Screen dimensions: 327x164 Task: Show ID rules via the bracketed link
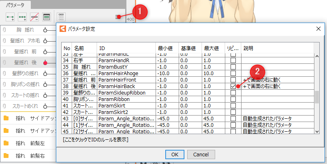pyautogui.click(x=96, y=140)
